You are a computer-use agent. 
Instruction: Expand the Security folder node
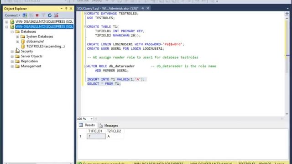[x=12, y=51]
